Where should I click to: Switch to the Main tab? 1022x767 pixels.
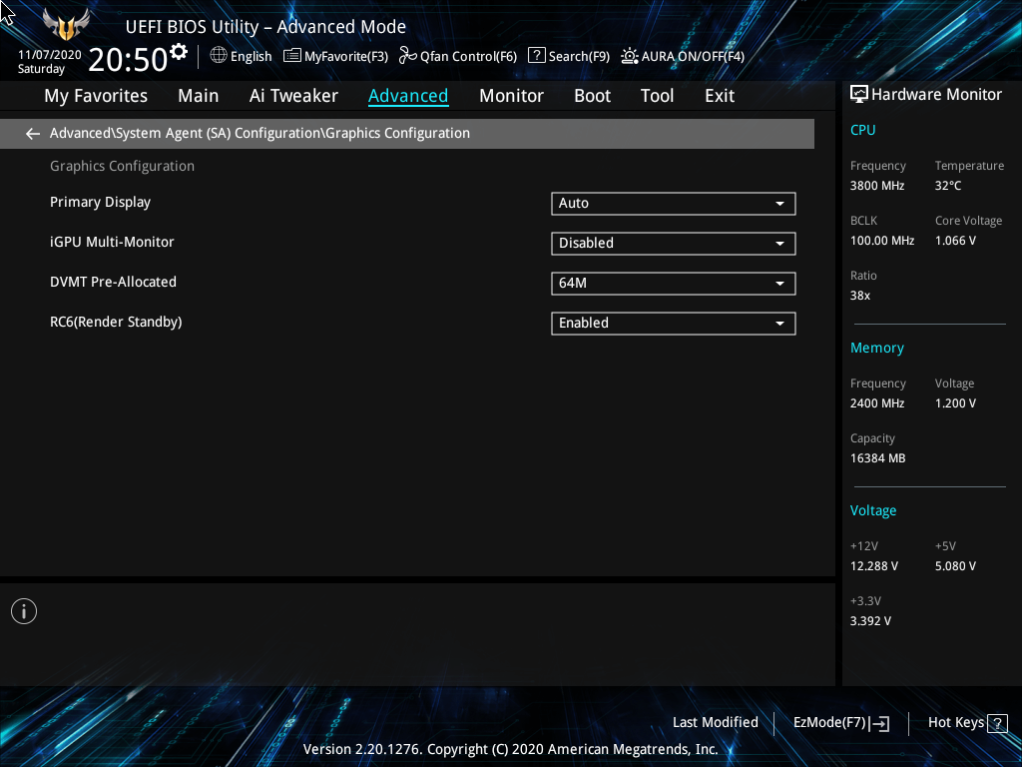(x=199, y=96)
